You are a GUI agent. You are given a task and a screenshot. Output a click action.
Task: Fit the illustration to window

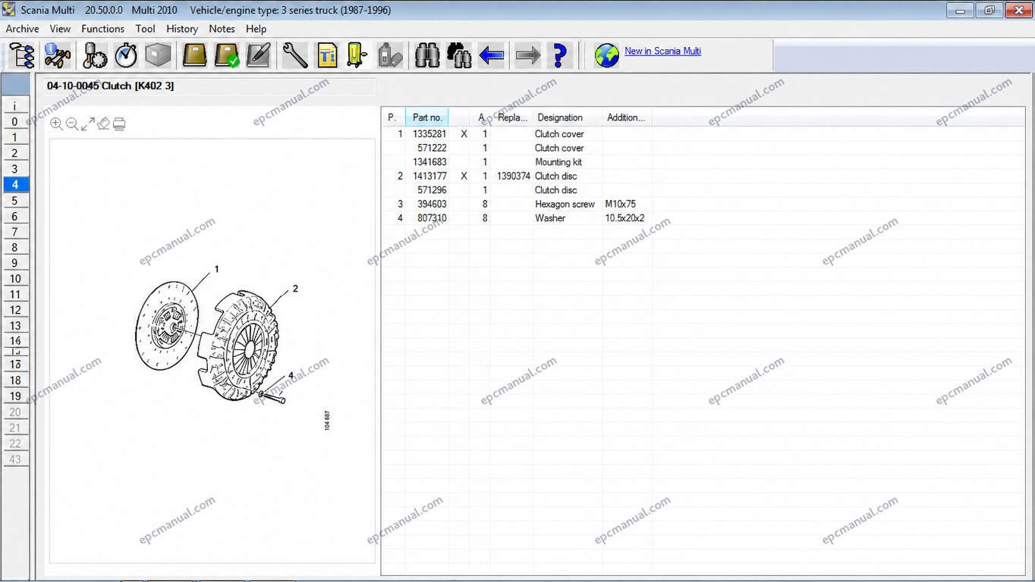pos(88,124)
